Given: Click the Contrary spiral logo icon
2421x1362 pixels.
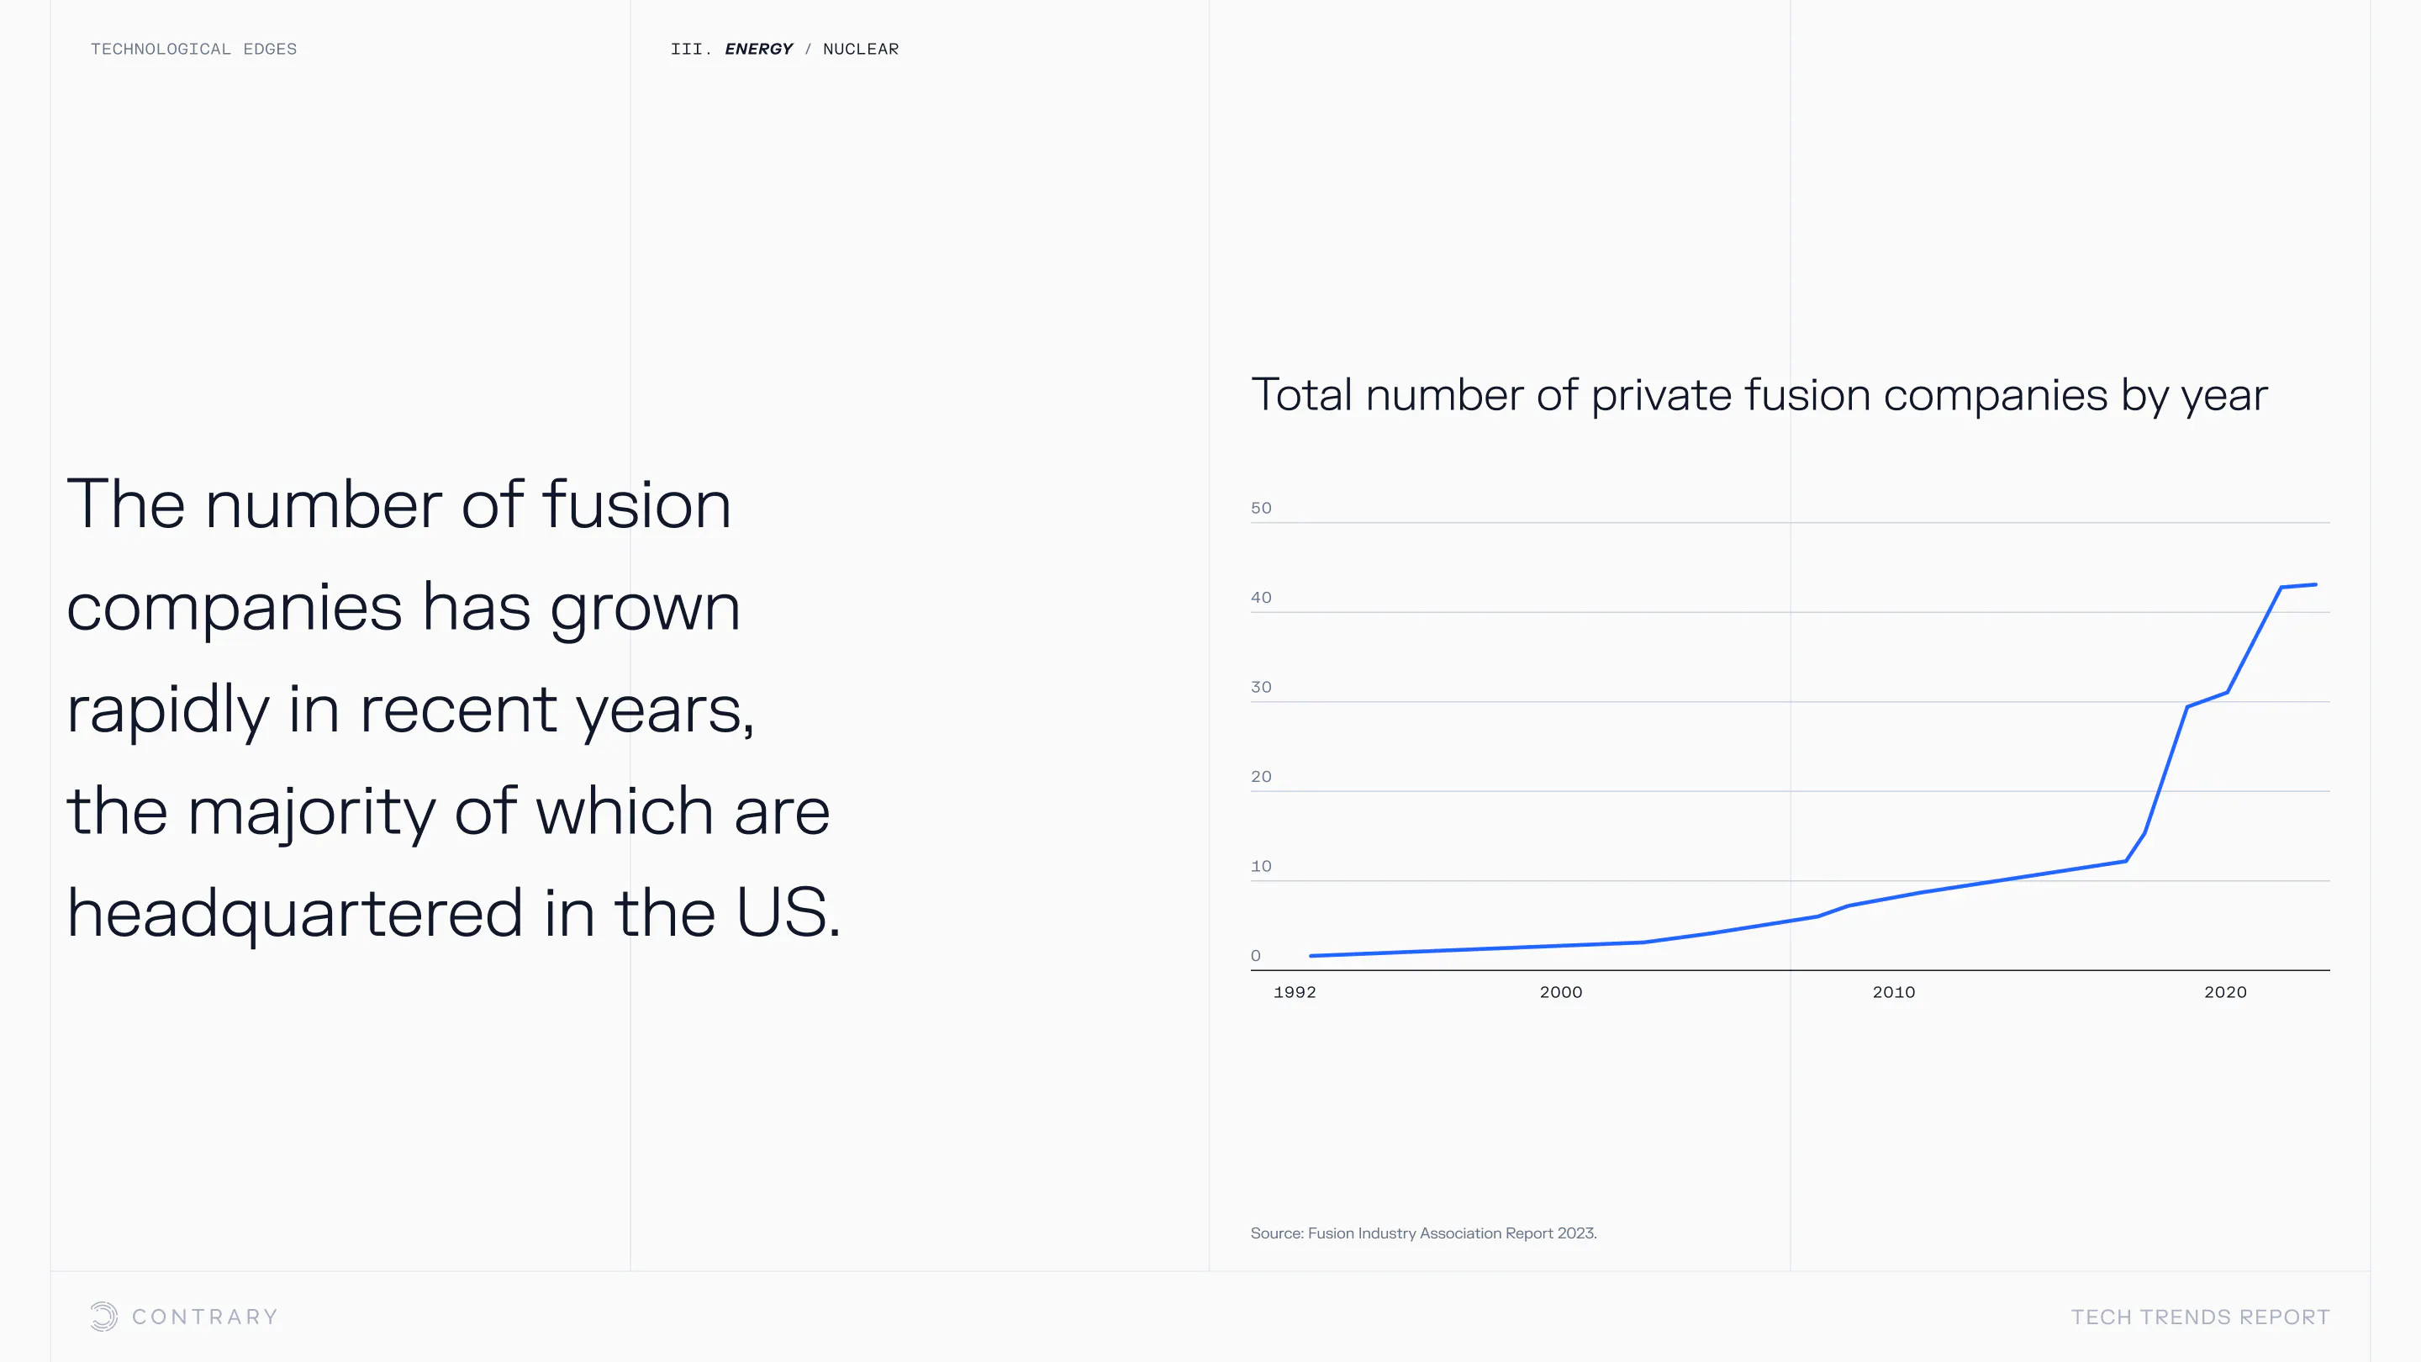Looking at the screenshot, I should pos(104,1317).
